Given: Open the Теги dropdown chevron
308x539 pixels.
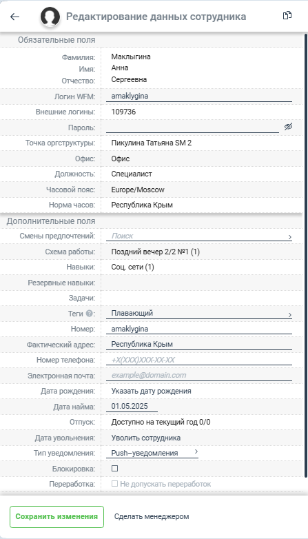Looking at the screenshot, I should [x=290, y=314].
